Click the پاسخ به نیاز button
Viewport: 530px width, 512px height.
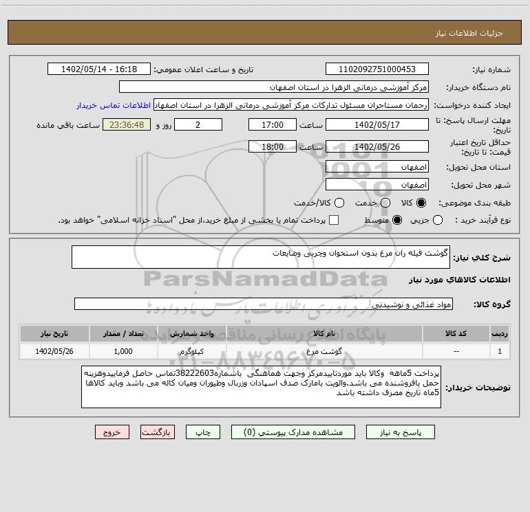(x=401, y=432)
